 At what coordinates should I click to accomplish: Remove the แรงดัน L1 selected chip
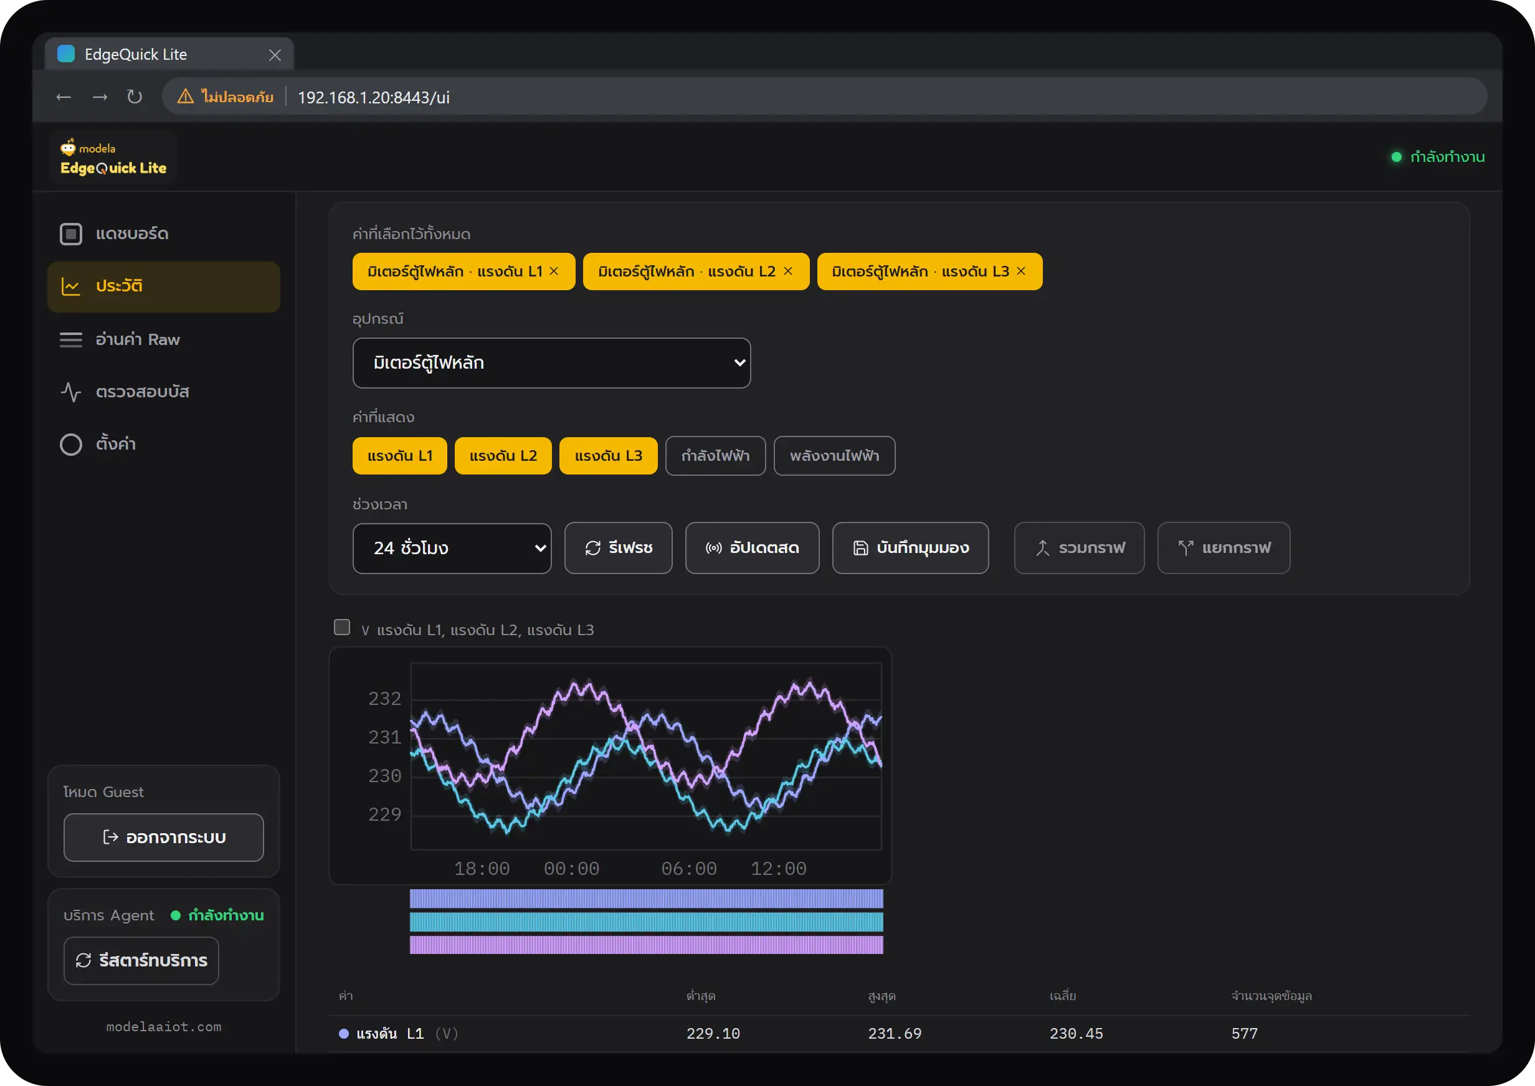[x=554, y=271]
